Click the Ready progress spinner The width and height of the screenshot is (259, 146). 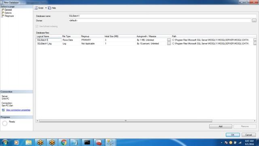(x=4, y=123)
